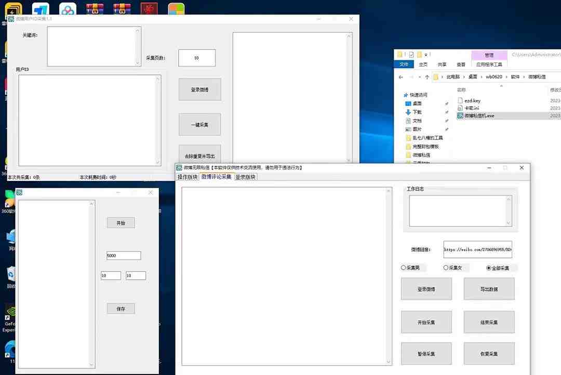
Task: Click the 关键词 box scrollbar down arrow
Action: point(138,63)
